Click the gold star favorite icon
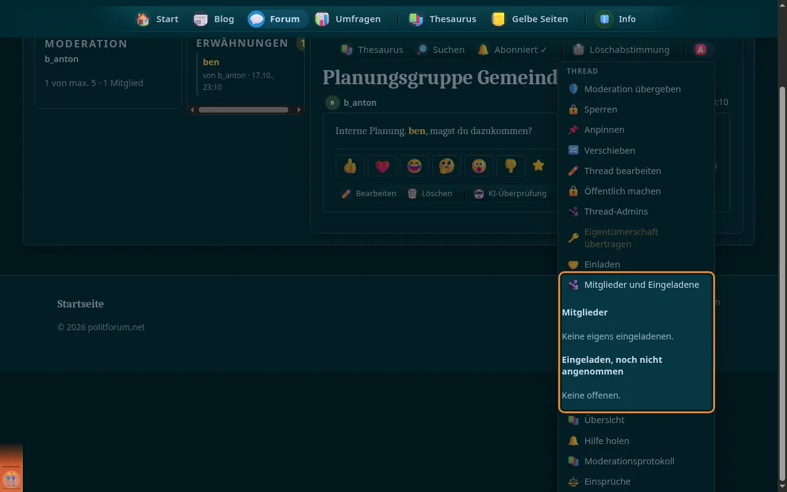Image resolution: width=787 pixels, height=492 pixels. [539, 165]
